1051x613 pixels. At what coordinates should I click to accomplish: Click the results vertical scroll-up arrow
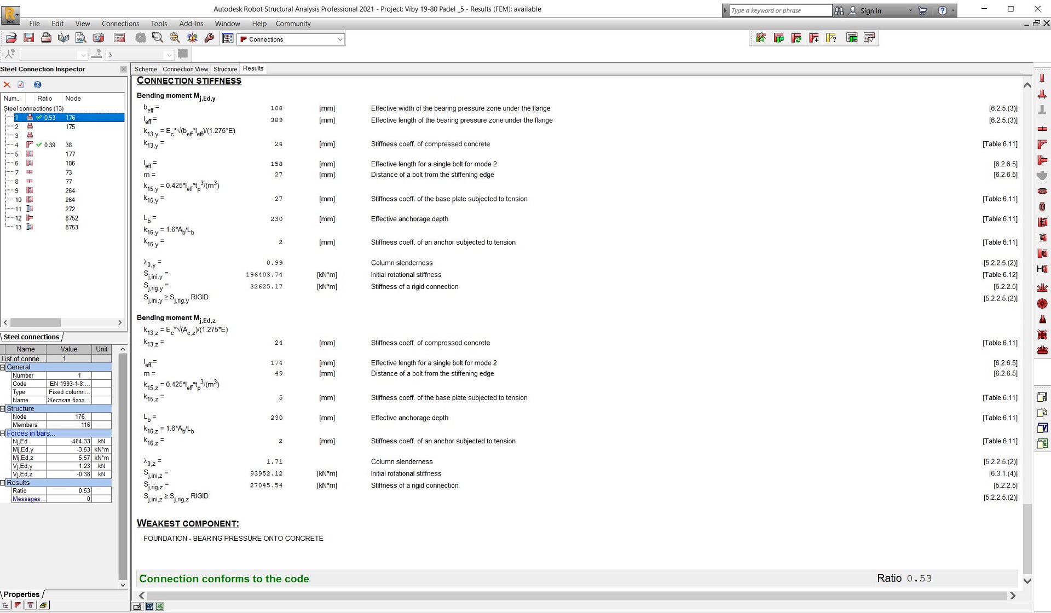pos(1027,85)
